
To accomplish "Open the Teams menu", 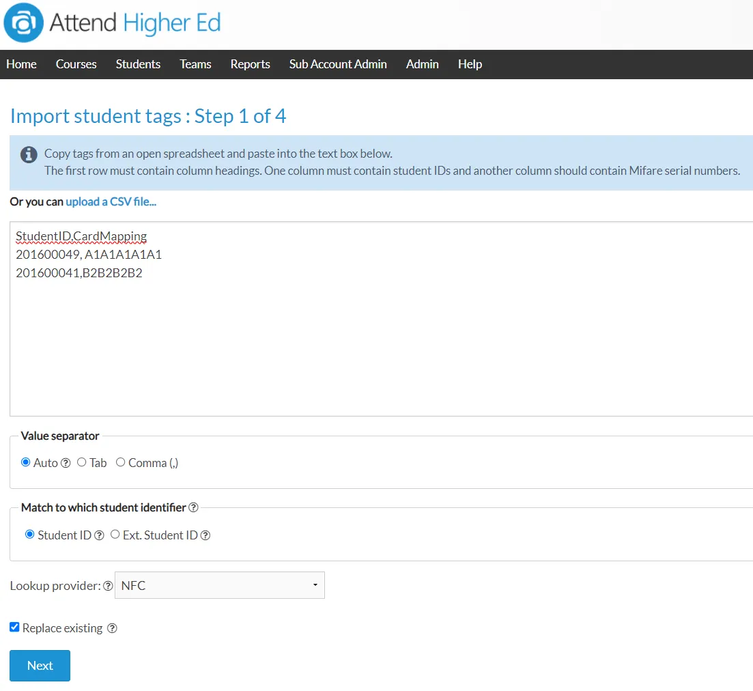I will pos(195,64).
